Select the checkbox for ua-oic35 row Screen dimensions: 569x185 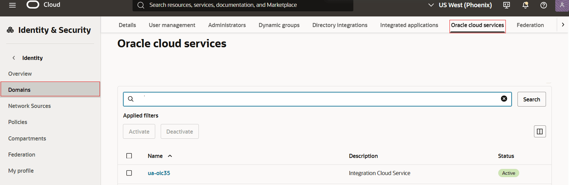(x=129, y=173)
